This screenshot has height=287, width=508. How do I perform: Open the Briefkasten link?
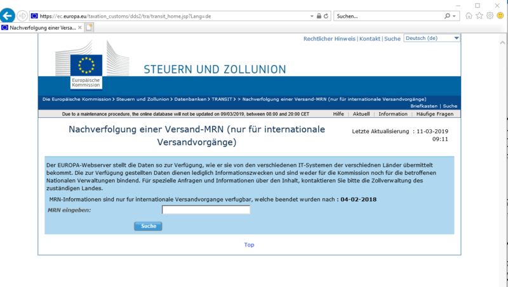coord(424,106)
